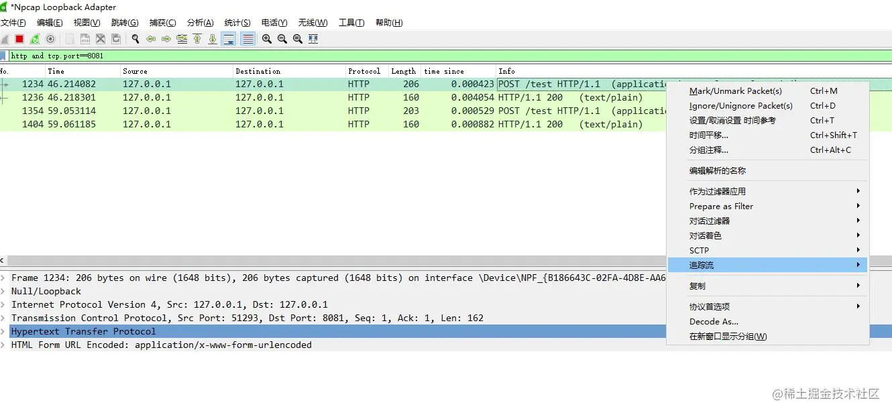Toggle auto-scroll during live capture
The width and height of the screenshot is (892, 413).
(x=229, y=39)
